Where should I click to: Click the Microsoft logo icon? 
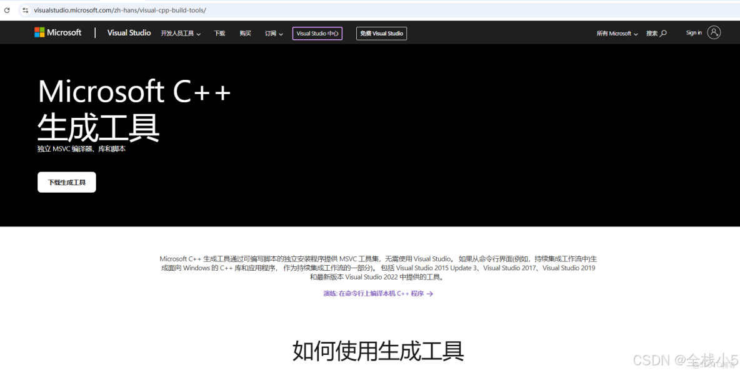[x=41, y=32]
